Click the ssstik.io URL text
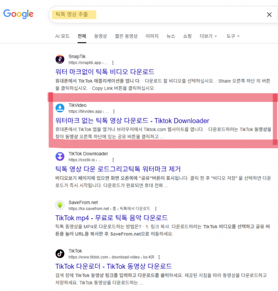Screen dimensions: 278x291 point(85,160)
